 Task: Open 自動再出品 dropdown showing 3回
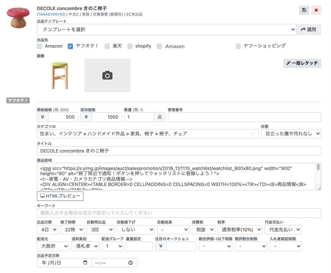(x=101, y=229)
